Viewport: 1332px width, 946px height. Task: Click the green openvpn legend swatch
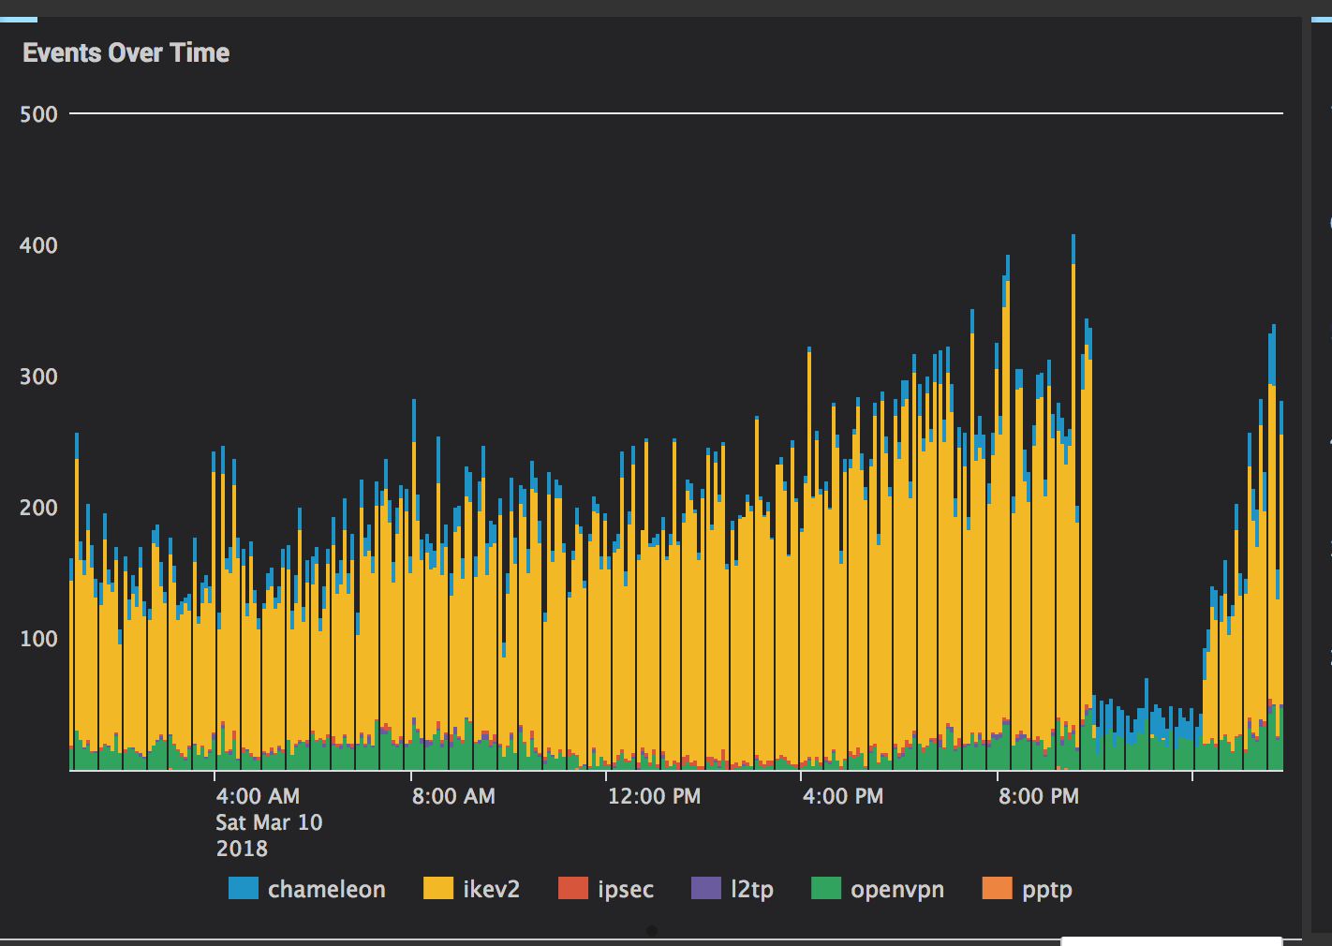825,888
